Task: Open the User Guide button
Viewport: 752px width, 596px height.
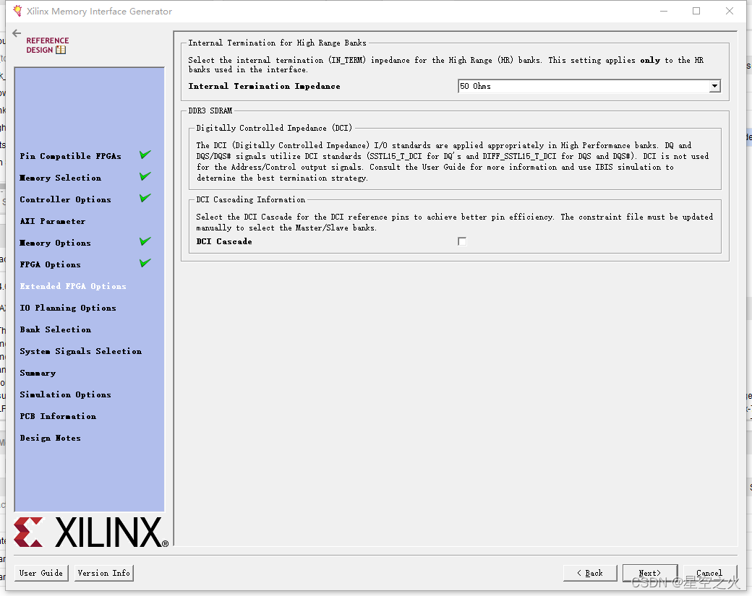Action: (x=41, y=573)
